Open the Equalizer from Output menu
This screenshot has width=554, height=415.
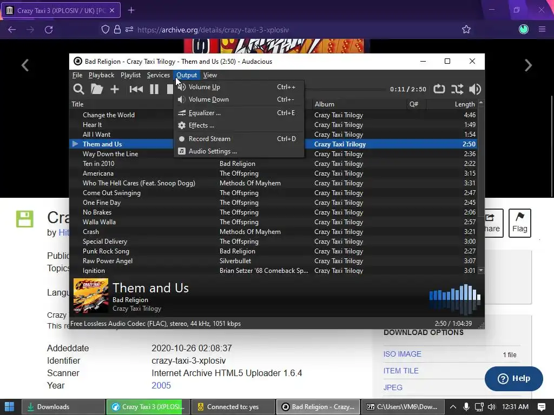pos(239,113)
